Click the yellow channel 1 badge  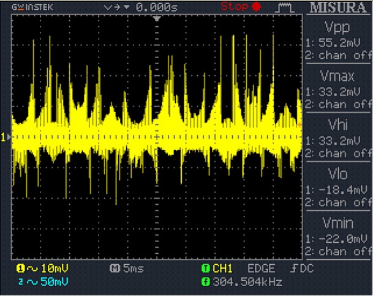tap(20, 268)
